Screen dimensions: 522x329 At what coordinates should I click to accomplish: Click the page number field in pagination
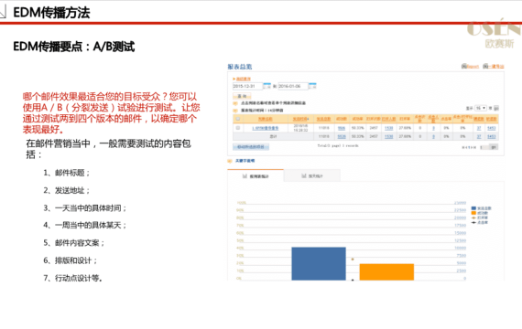[x=484, y=147]
